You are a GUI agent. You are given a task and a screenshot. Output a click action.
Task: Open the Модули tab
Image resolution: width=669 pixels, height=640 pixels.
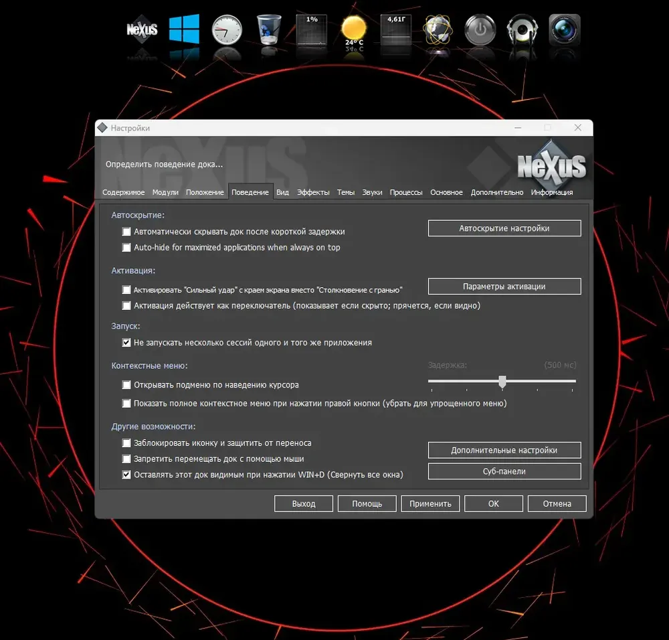coord(165,192)
